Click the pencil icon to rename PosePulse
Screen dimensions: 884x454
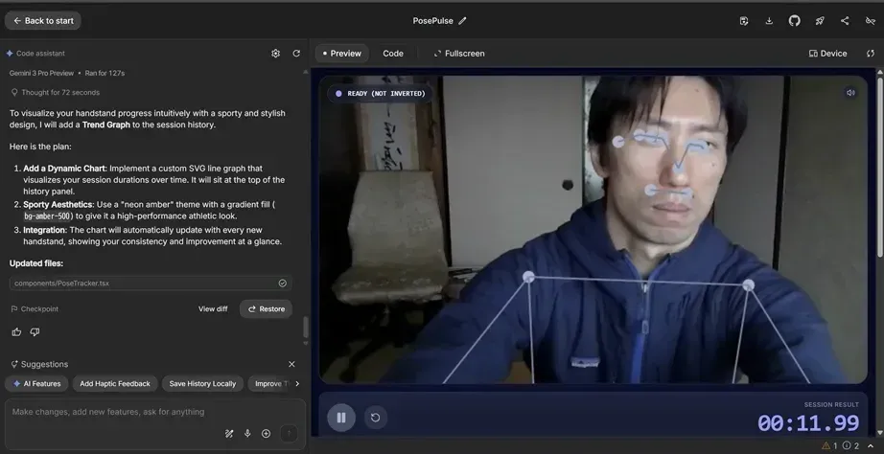463,21
